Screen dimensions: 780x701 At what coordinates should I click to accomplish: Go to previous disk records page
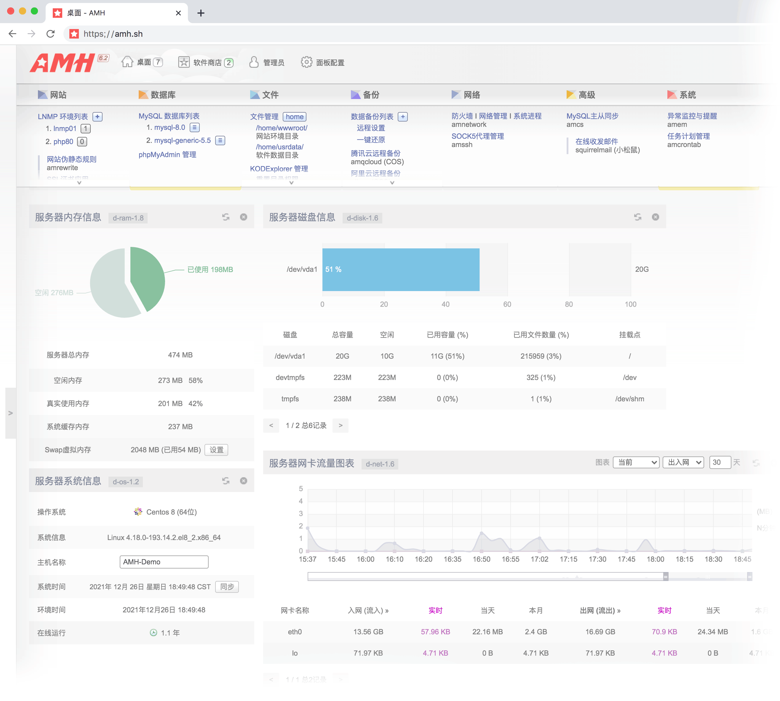(271, 426)
